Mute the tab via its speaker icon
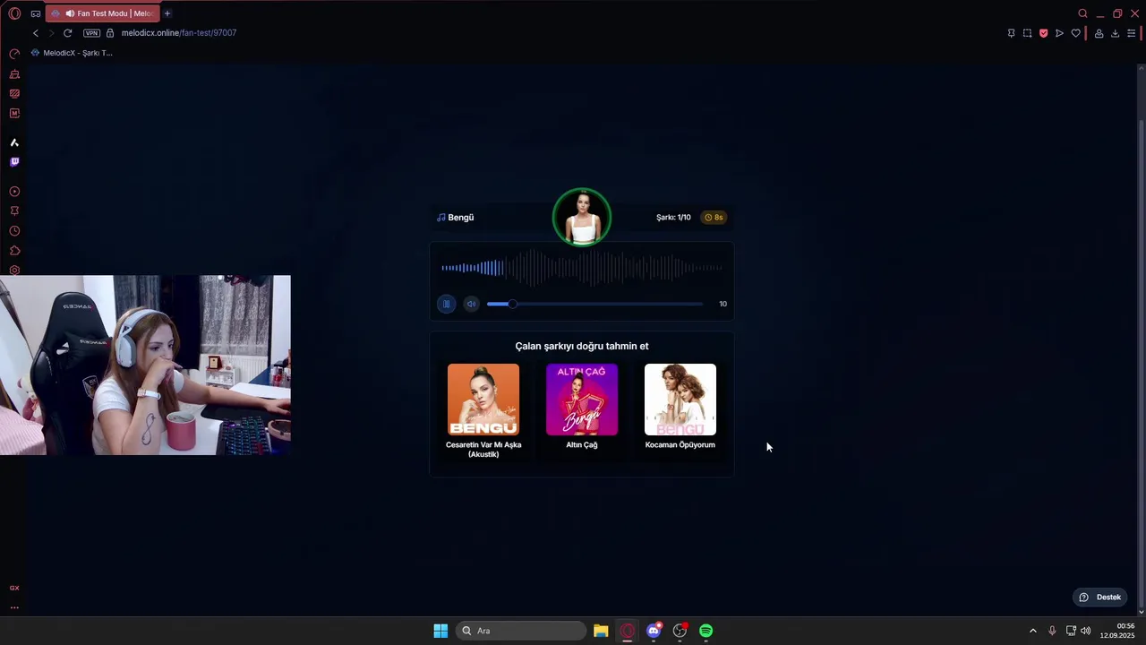This screenshot has height=645, width=1146. tap(70, 13)
